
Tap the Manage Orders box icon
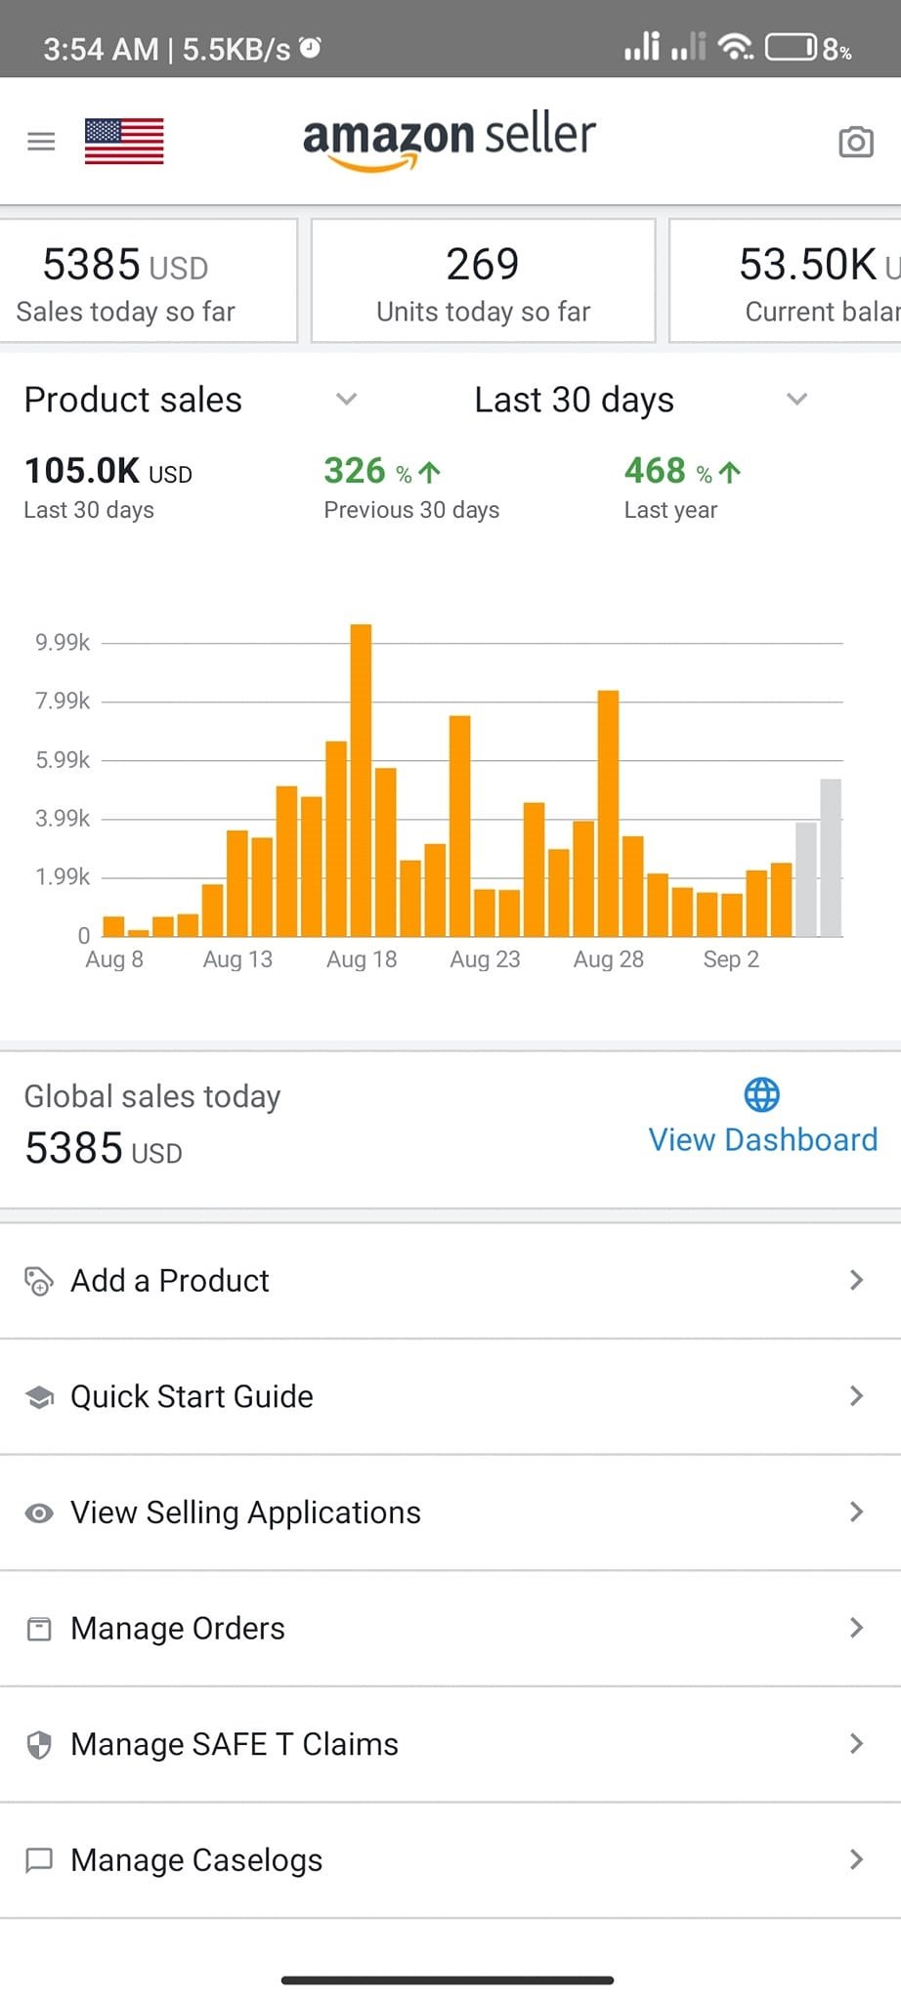[39, 1629]
